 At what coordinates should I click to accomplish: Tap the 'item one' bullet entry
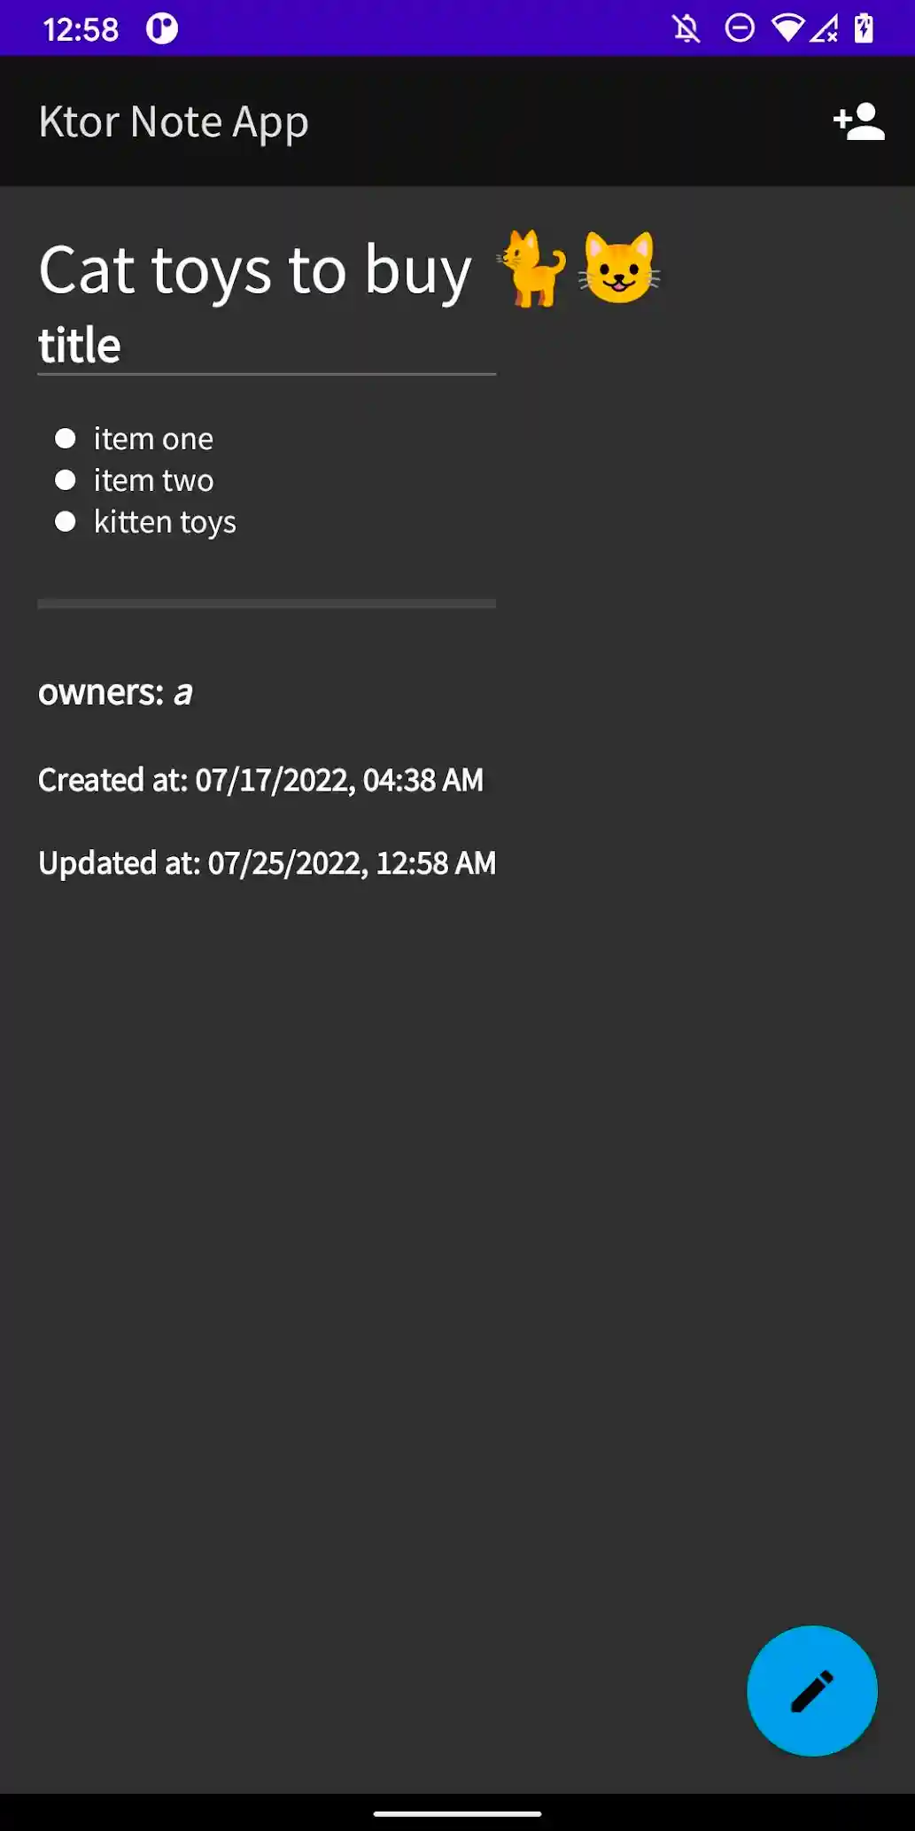click(153, 439)
